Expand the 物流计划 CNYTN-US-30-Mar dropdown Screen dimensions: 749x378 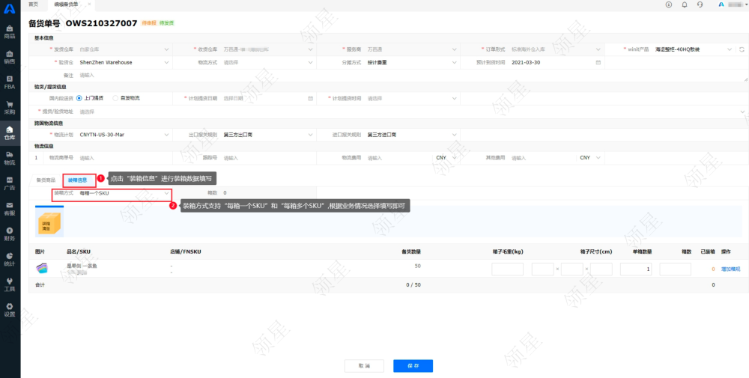pos(124,135)
